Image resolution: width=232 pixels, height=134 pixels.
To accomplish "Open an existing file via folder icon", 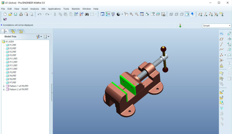I will (10, 14).
